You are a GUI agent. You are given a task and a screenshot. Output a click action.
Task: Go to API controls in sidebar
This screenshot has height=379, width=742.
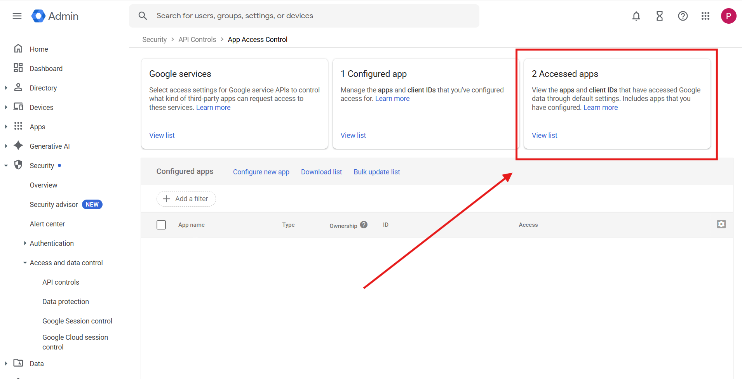click(61, 282)
